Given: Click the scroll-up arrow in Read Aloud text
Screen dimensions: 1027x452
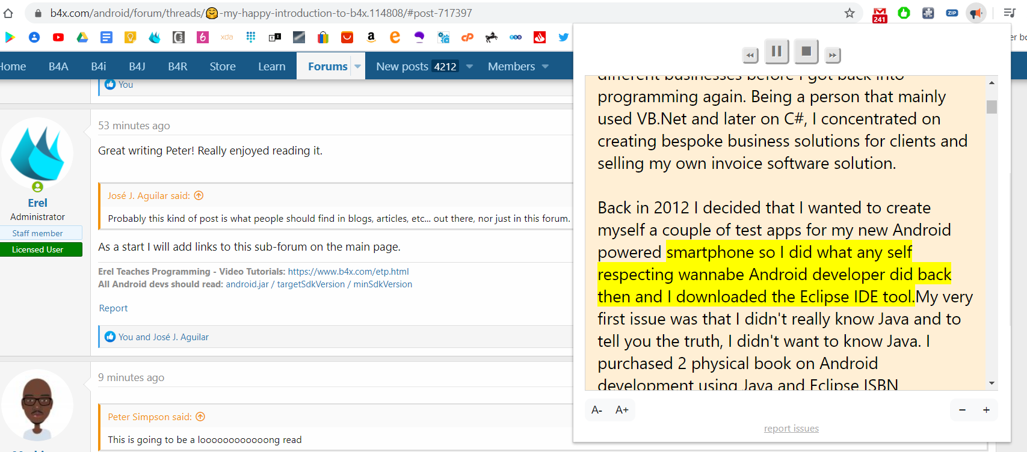Looking at the screenshot, I should (x=992, y=82).
